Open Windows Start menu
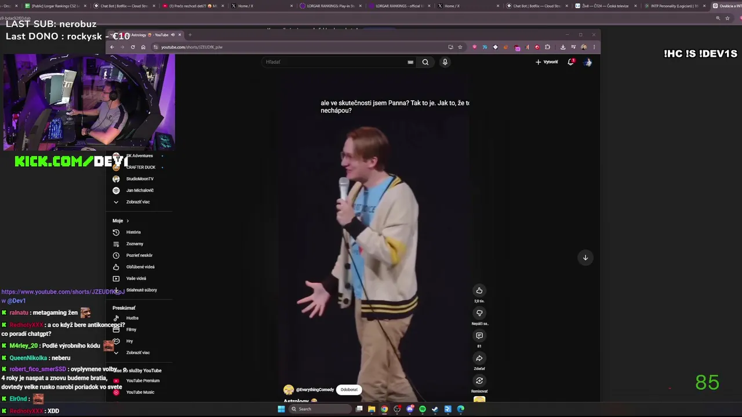The image size is (742, 417). tap(281, 409)
